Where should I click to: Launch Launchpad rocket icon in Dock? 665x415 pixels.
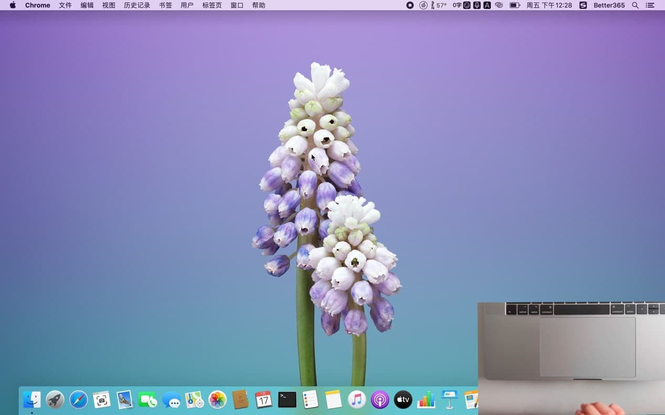tap(55, 400)
